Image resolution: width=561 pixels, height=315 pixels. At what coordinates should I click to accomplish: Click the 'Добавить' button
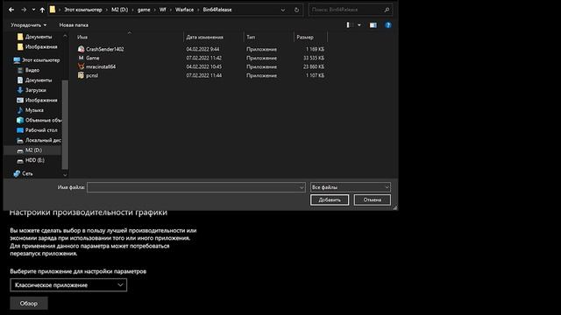[330, 199]
